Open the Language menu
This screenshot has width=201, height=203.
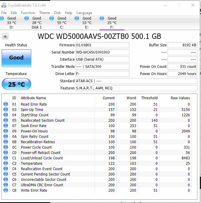pyautogui.click(x=84, y=13)
